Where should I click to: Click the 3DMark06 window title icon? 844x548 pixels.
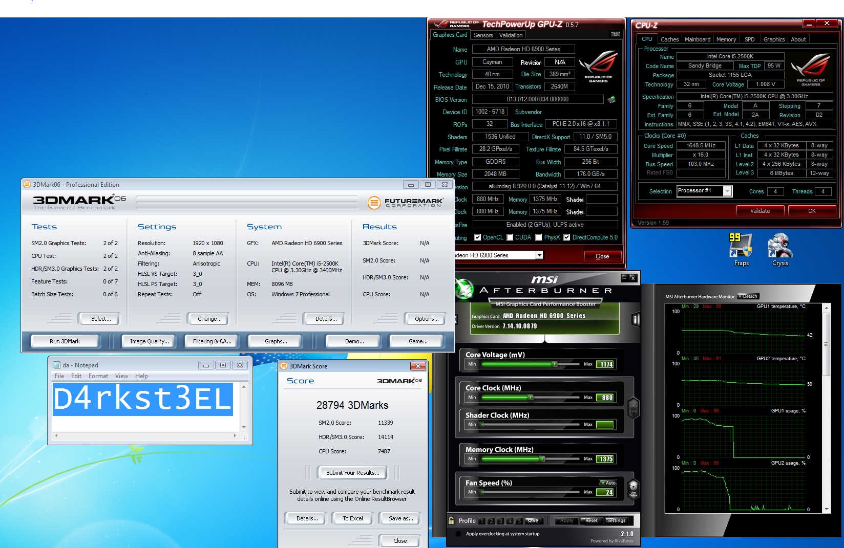click(27, 184)
